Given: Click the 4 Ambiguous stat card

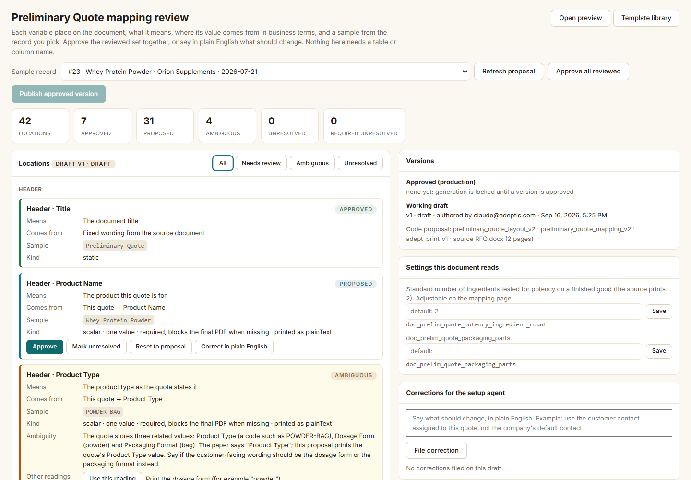Looking at the screenshot, I should 227,126.
